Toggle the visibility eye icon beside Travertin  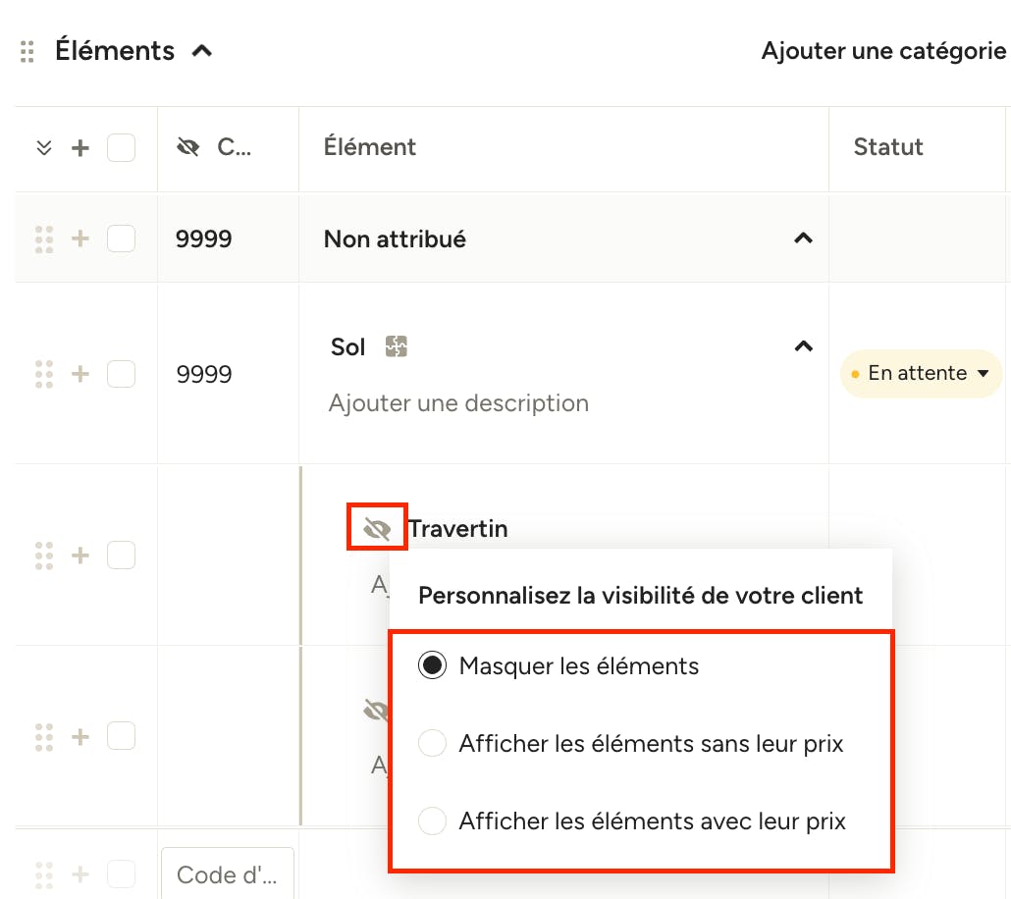coord(377,529)
